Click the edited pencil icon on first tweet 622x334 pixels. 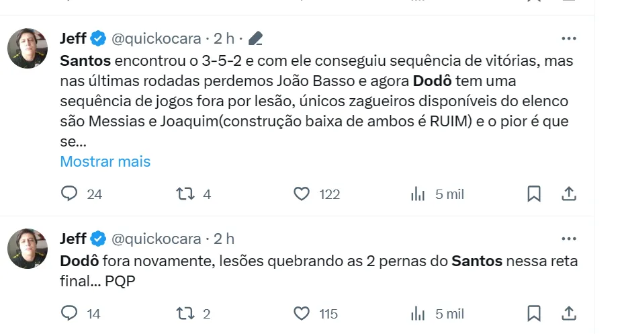(255, 39)
